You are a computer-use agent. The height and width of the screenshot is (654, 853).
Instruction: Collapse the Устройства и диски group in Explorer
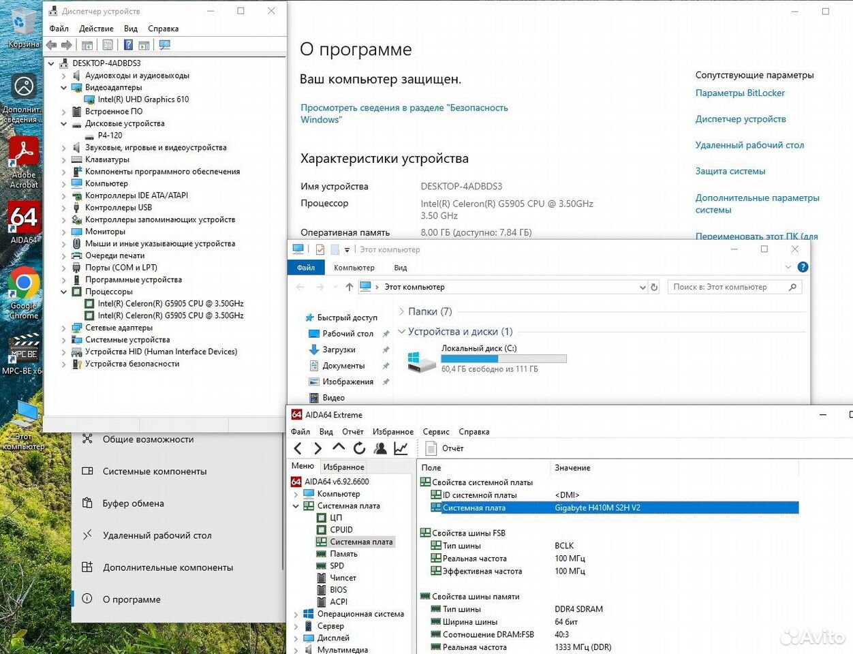tap(401, 332)
